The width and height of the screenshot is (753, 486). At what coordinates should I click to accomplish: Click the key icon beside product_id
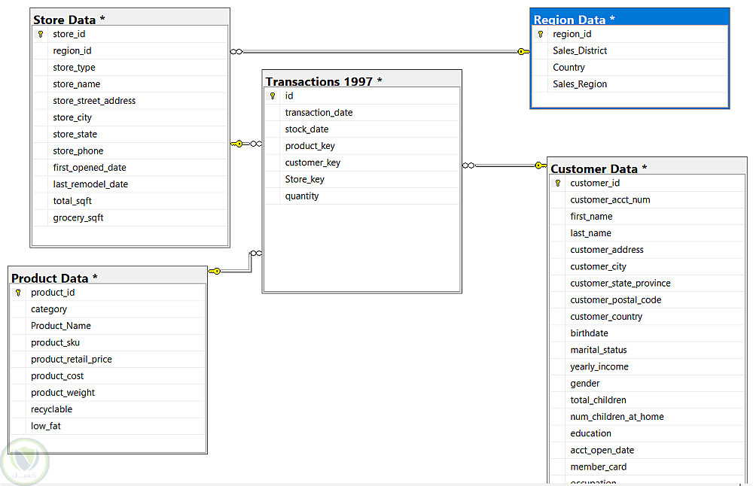click(x=18, y=293)
